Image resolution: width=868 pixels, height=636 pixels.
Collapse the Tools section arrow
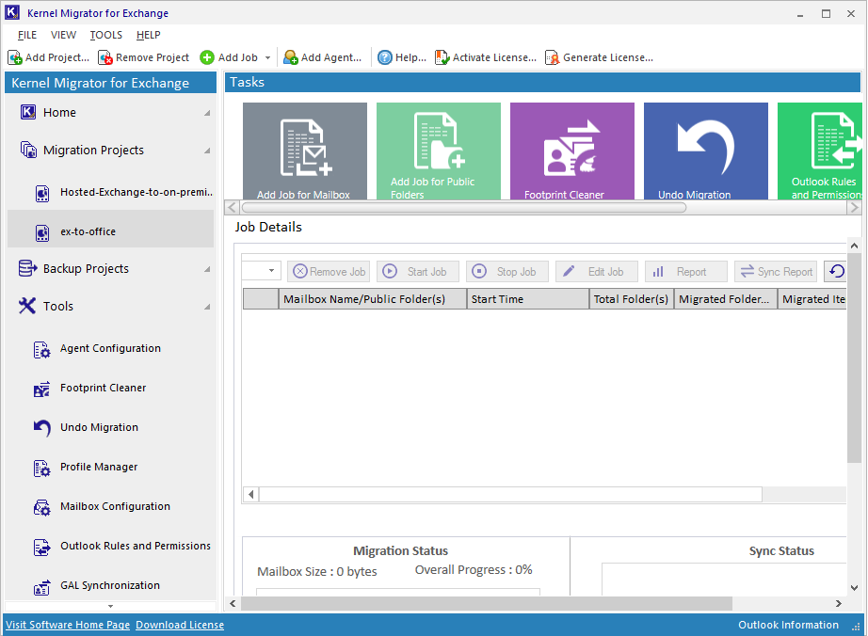[207, 307]
